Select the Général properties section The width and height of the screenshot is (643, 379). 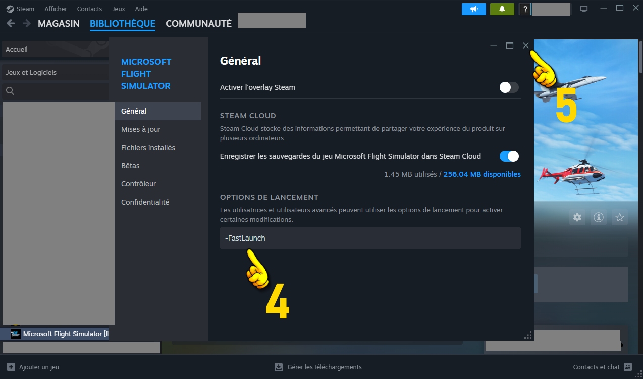[157, 111]
